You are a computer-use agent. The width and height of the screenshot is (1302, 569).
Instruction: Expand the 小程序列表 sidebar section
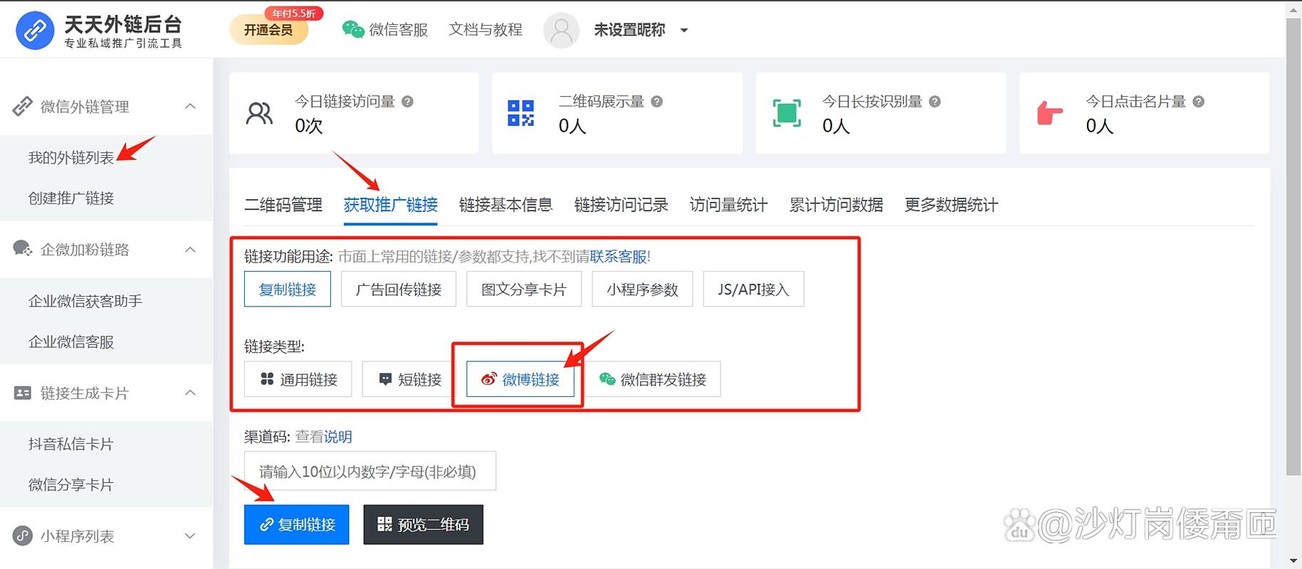[x=190, y=536]
